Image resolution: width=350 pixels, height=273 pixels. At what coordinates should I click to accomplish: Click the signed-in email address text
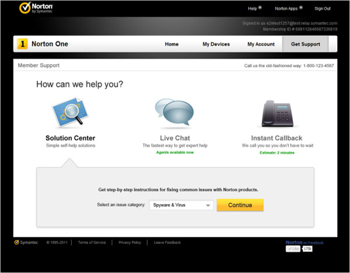click(x=302, y=23)
